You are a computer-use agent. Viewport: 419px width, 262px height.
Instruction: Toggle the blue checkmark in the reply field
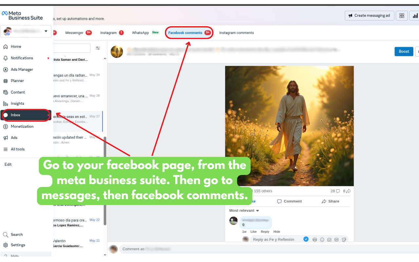[x=306, y=239]
